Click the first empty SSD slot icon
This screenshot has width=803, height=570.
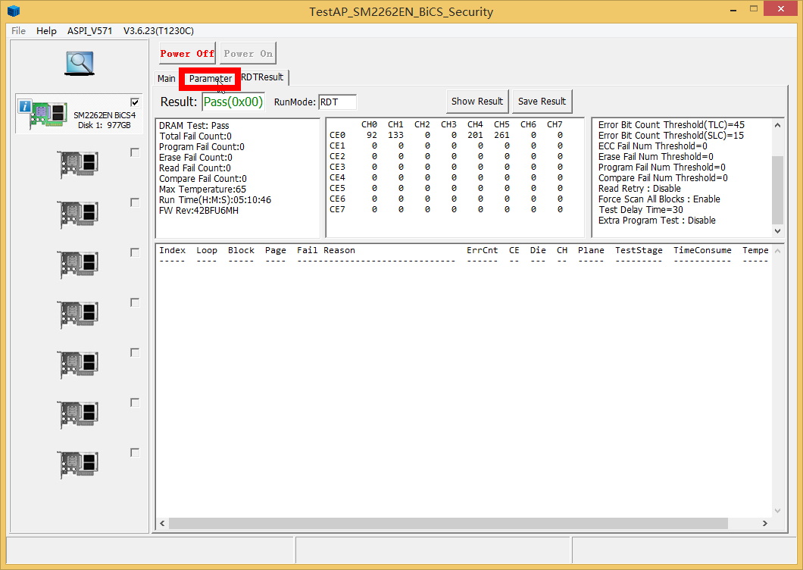(x=79, y=164)
